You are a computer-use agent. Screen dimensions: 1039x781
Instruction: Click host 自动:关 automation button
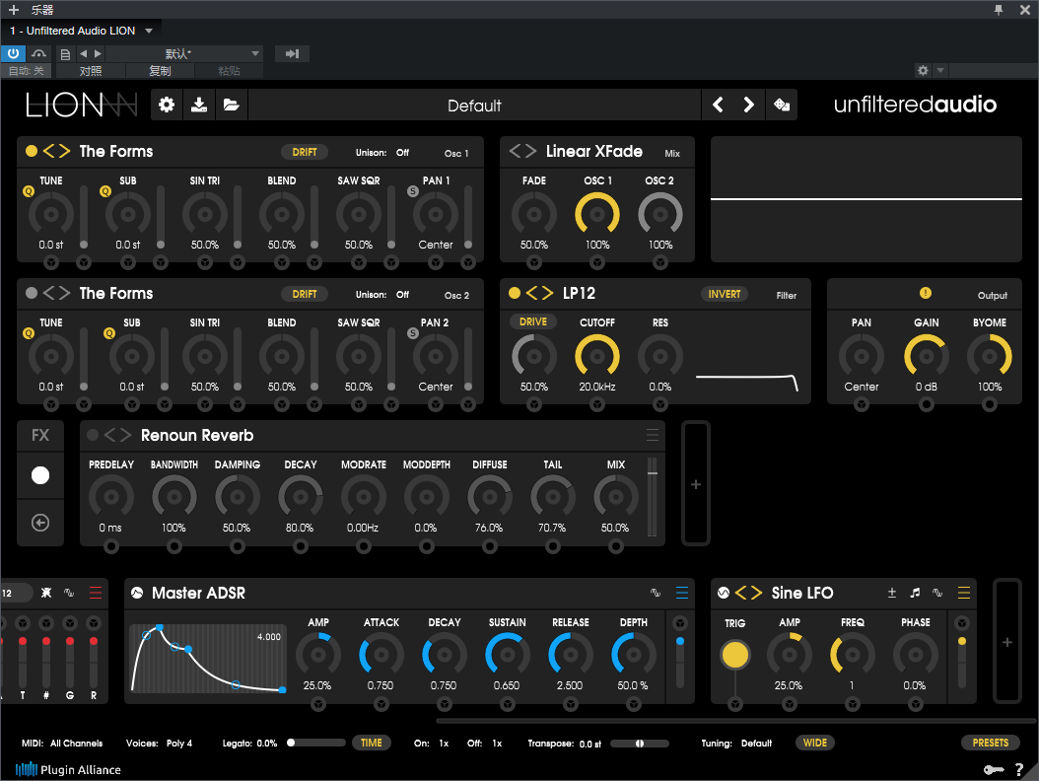[x=27, y=71]
